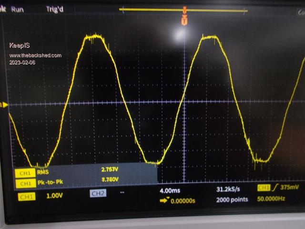
Task: Open the 1.00V vertical scale setting
Action: coord(55,196)
